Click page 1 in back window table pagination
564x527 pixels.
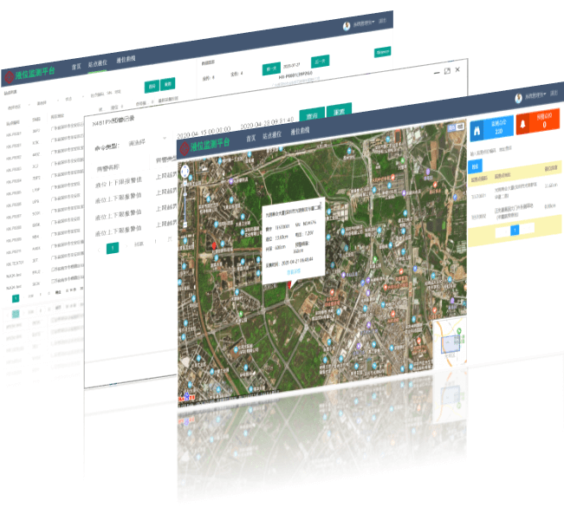click(16, 298)
